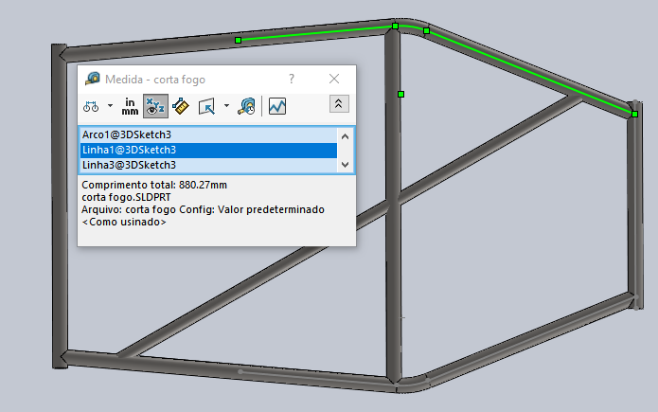Toggle the point-to-point measure mode
The width and height of the screenshot is (658, 412).
pyautogui.click(x=180, y=106)
